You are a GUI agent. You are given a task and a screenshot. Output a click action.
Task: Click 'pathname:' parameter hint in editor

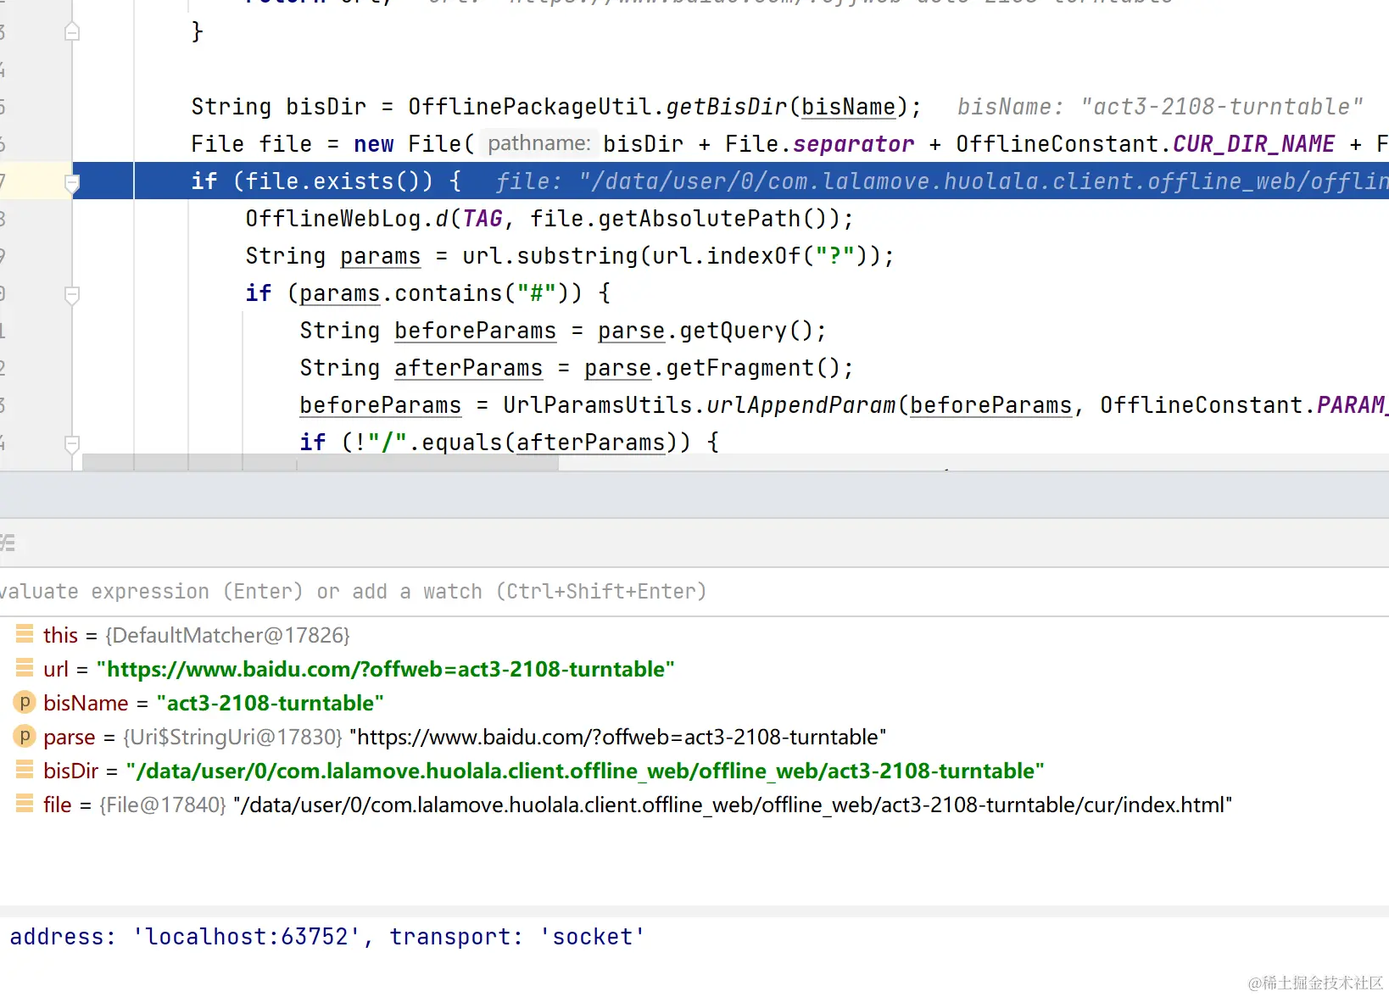pos(539,143)
